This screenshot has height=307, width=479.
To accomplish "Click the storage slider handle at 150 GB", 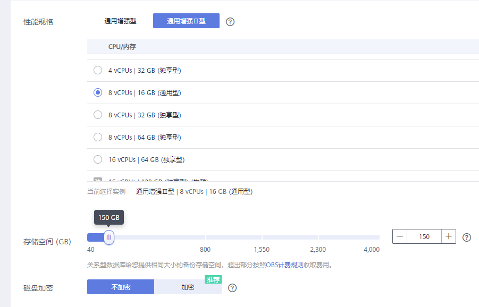I will [x=109, y=237].
